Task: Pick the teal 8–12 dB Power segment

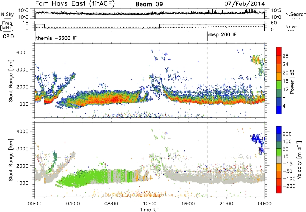Action: point(279,93)
